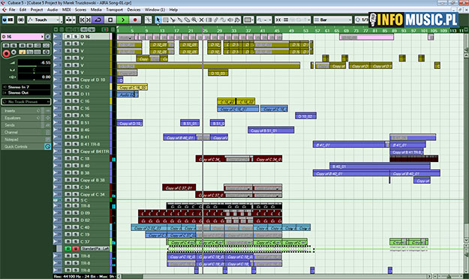
Task: Toggle the Autoscroll icon beside Record
Action: coord(148,19)
